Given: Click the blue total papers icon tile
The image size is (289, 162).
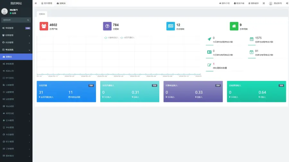Looking at the screenshot, I should click(x=171, y=26).
